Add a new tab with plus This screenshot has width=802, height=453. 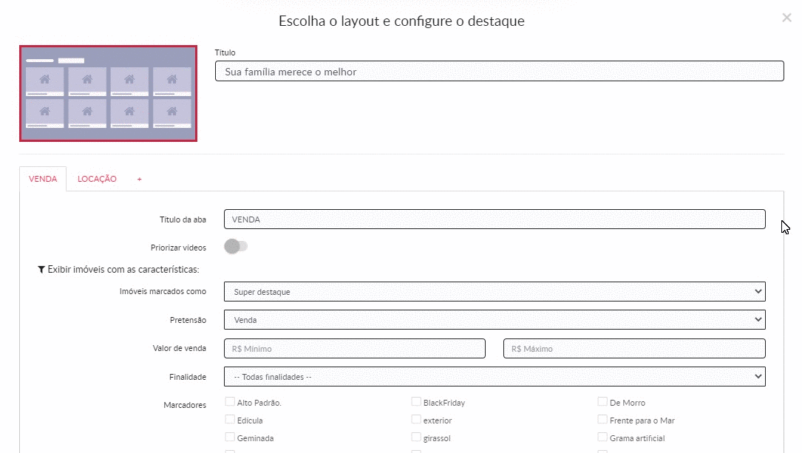coord(139,179)
